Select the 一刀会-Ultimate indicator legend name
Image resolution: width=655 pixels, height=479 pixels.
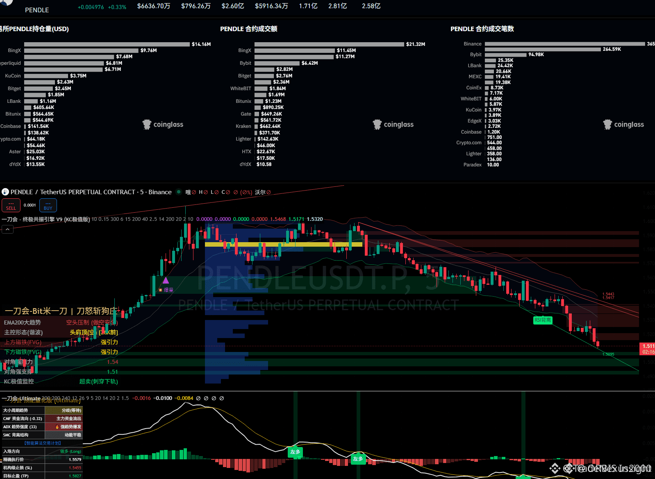click(x=21, y=398)
